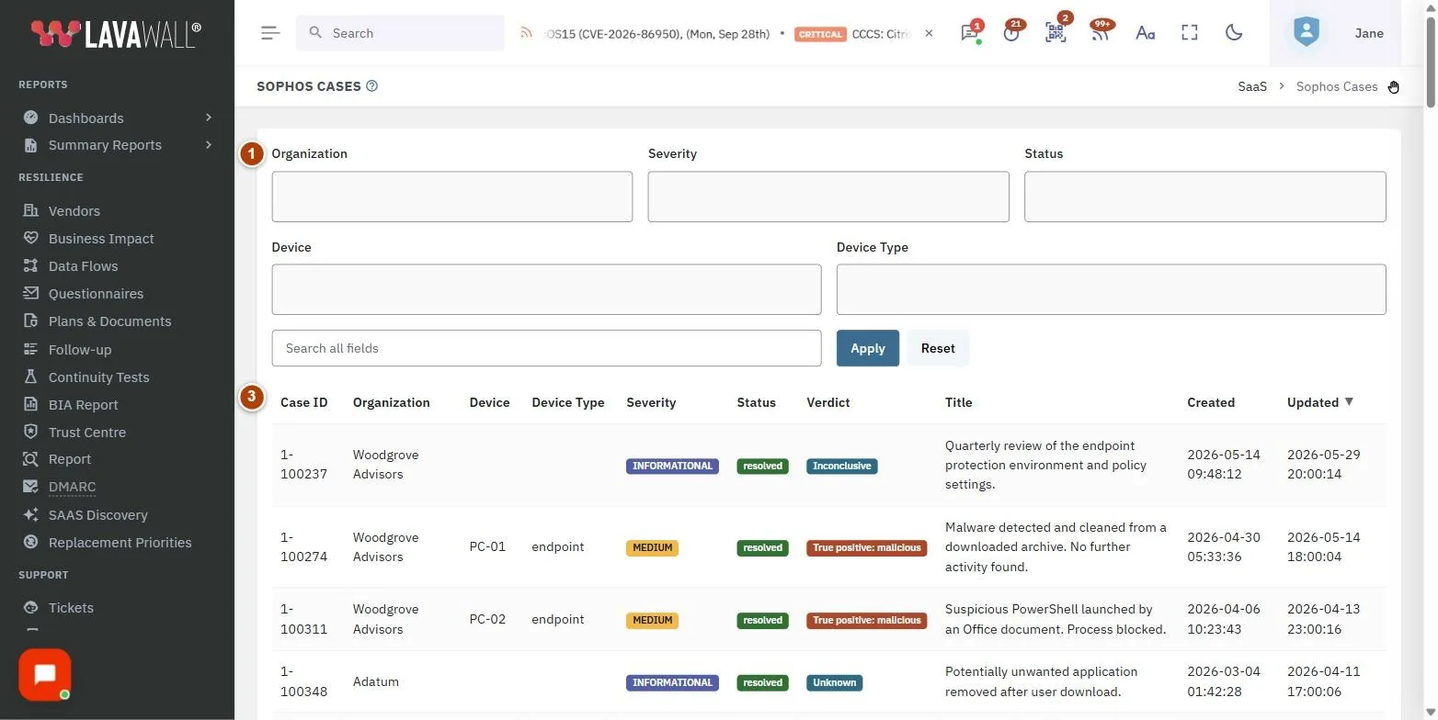Dismiss the news ticker with X

(x=929, y=33)
